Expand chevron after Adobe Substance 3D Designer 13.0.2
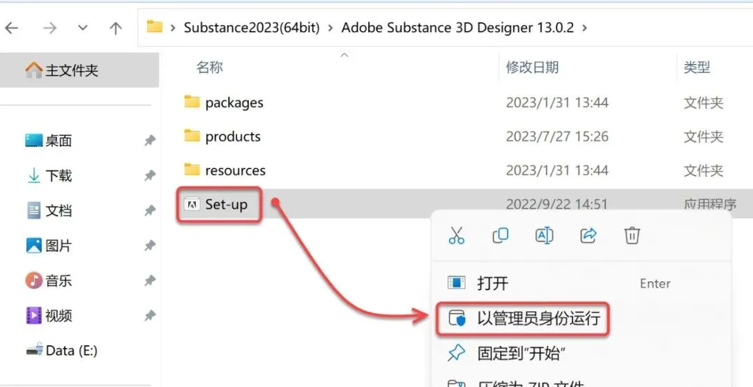The height and width of the screenshot is (387, 753). [584, 28]
